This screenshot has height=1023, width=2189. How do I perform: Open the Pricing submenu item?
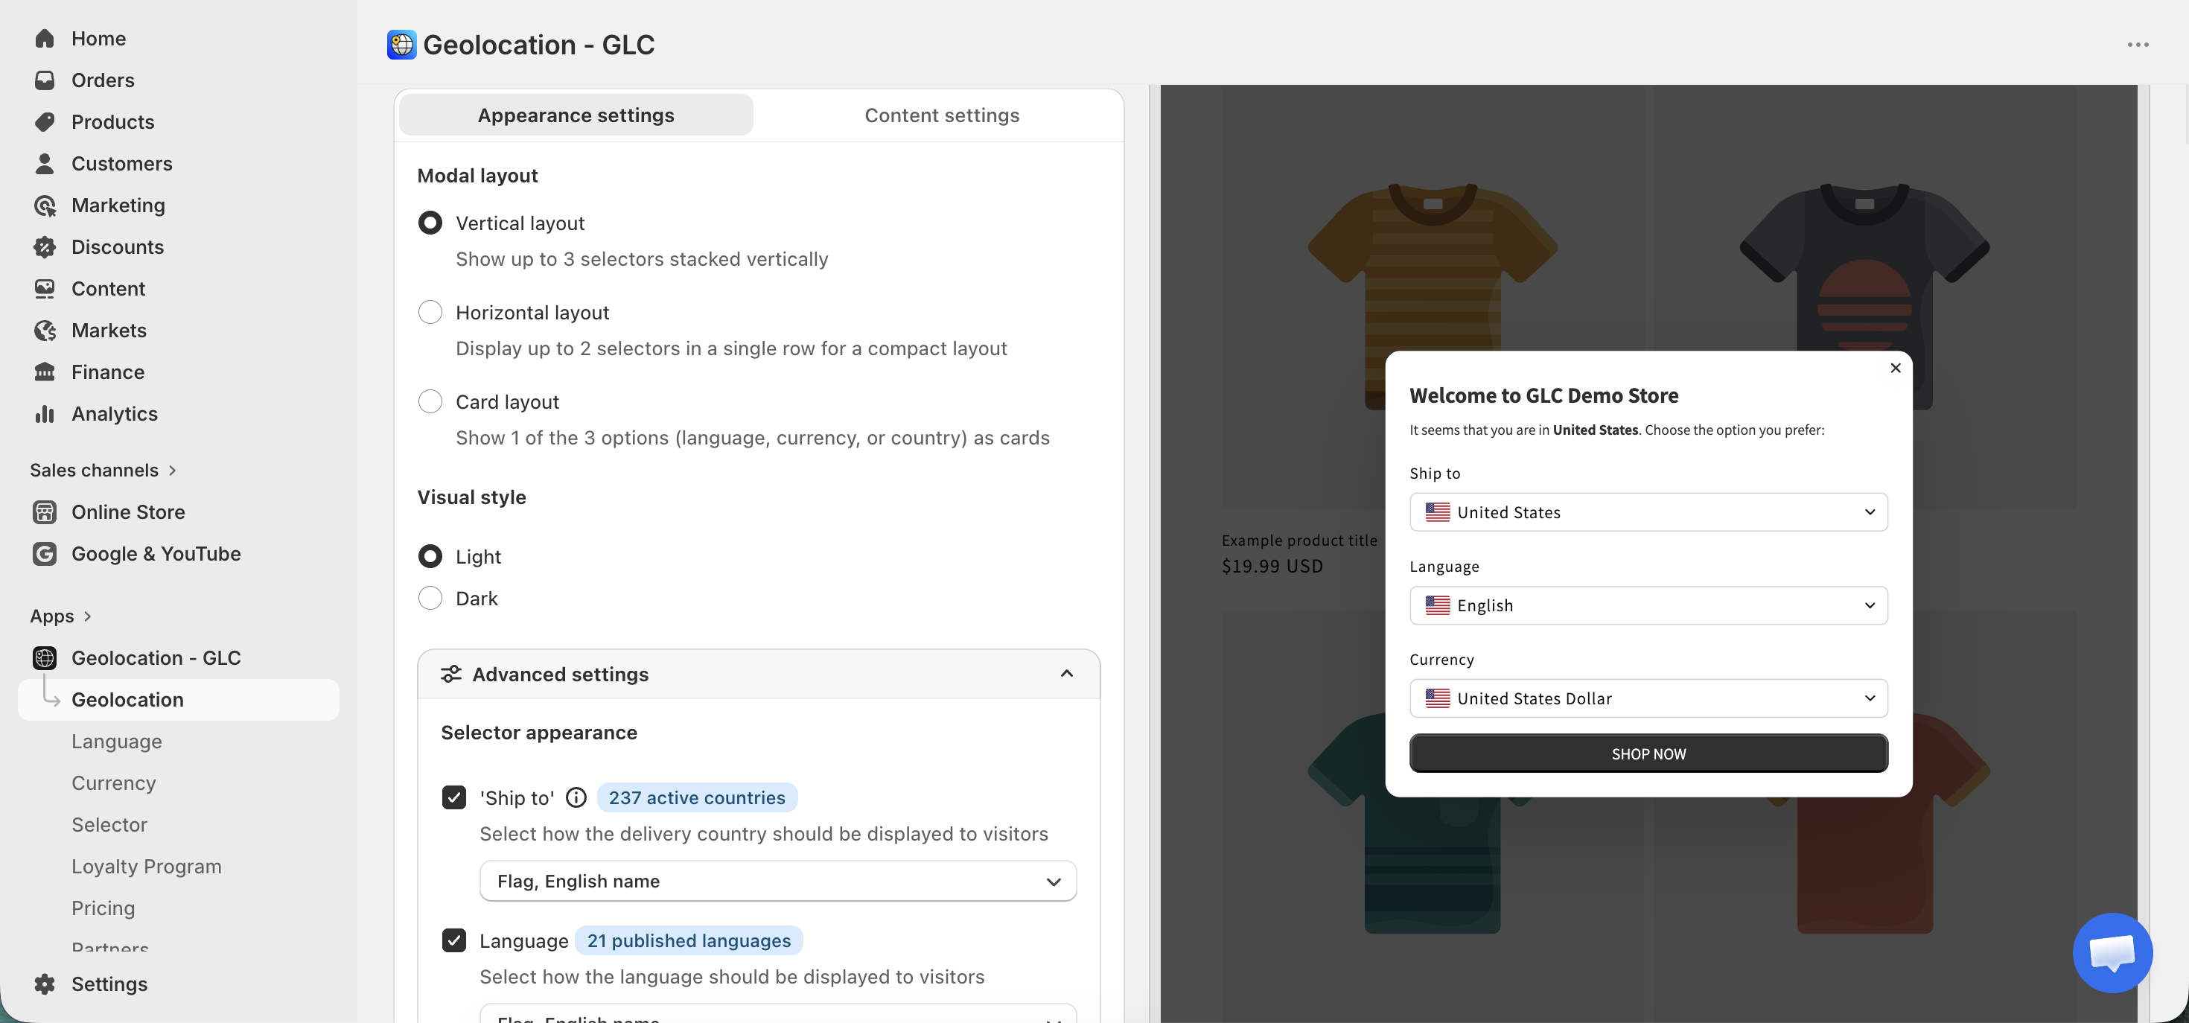point(103,908)
